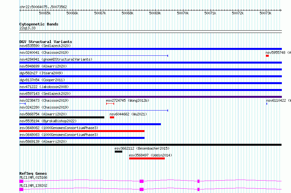Open variant label nsv471222 (Jakobsson2008)
The width and height of the screenshot is (291, 193).
click(x=44, y=87)
